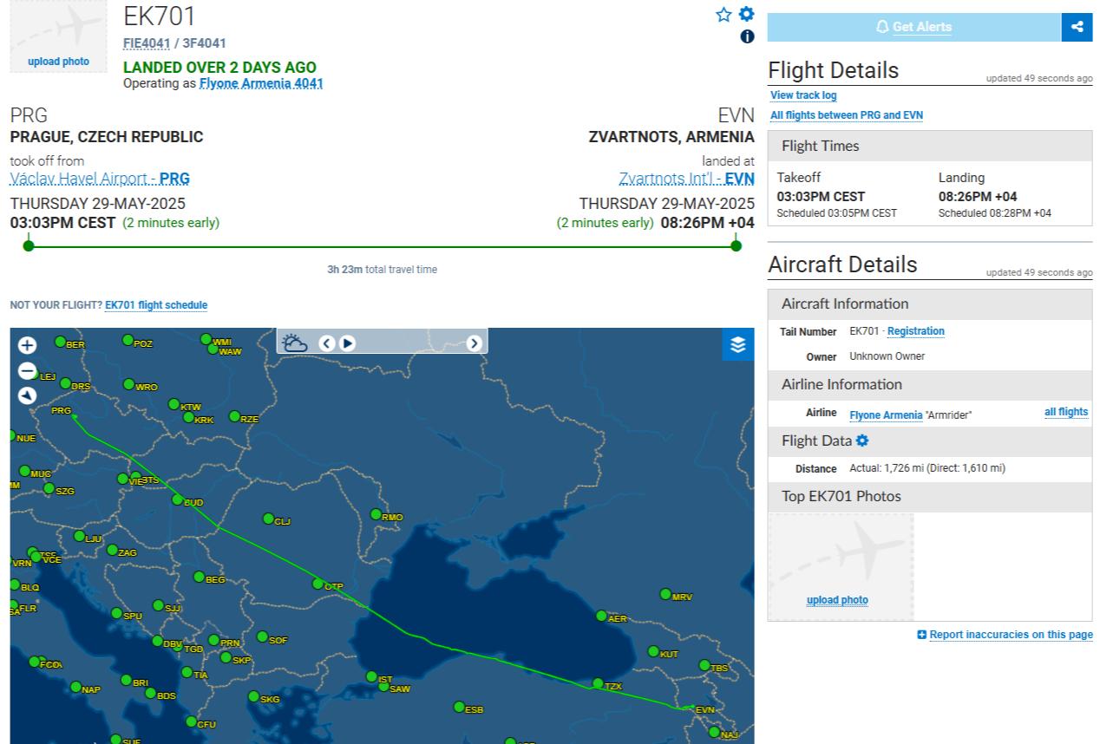Zoom in on the flight map
The width and height of the screenshot is (1100, 744).
tap(28, 345)
